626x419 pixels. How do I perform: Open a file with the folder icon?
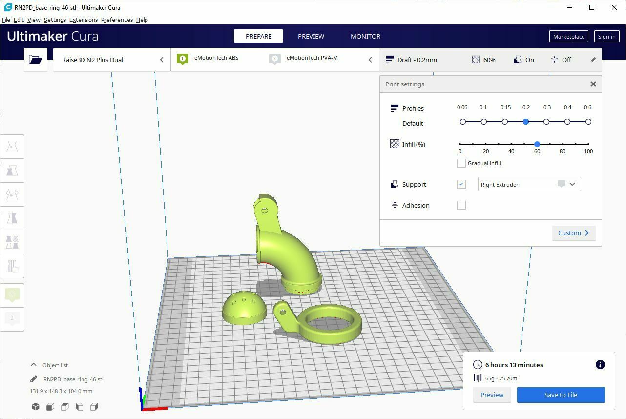36,60
